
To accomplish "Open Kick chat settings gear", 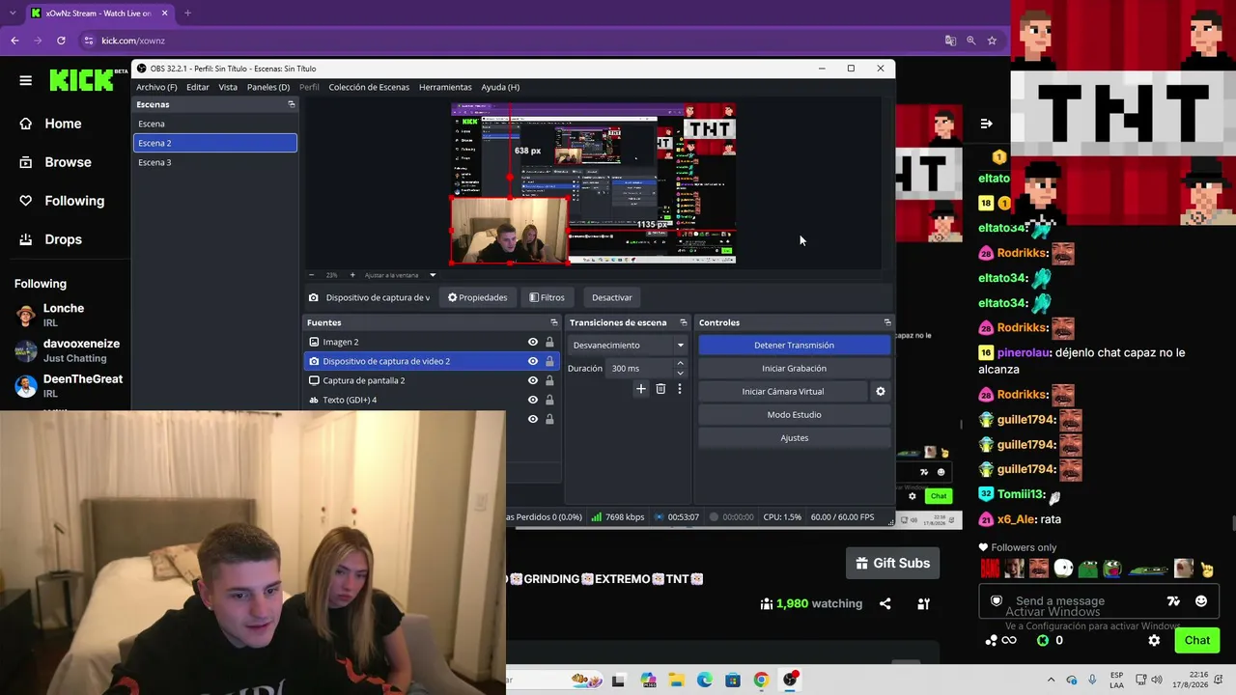I will (1154, 640).
